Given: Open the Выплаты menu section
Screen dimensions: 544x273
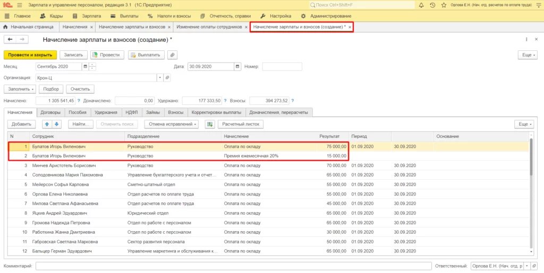Looking at the screenshot, I should click(x=124, y=16).
